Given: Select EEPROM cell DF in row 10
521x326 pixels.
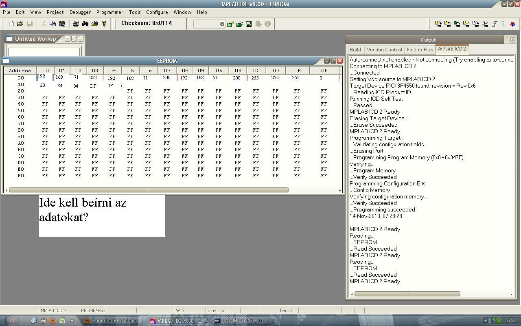Looking at the screenshot, I should click(93, 86).
